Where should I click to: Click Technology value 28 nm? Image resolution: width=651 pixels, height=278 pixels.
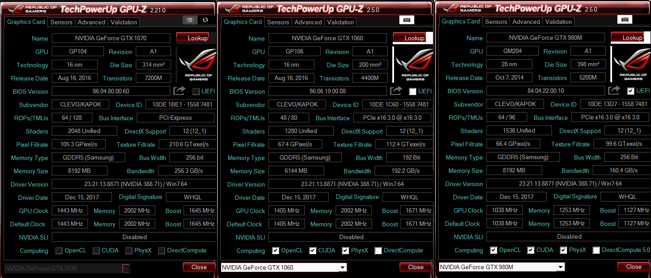(x=509, y=64)
